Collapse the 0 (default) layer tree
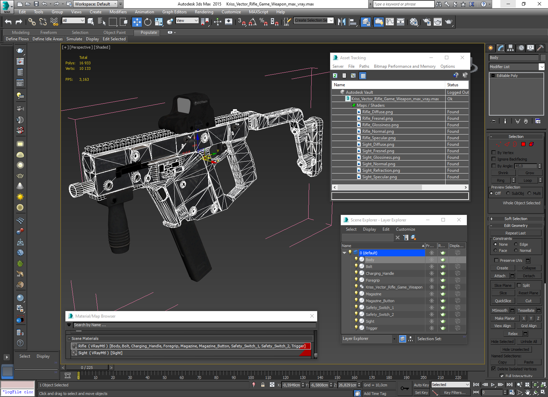Screen dimensions: 548x397 pos(344,253)
